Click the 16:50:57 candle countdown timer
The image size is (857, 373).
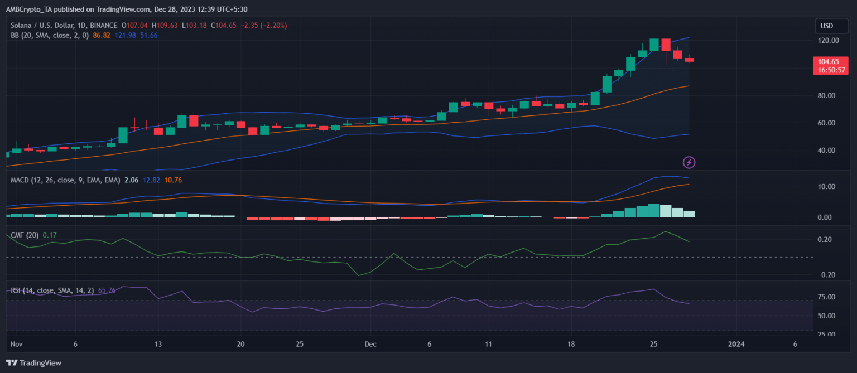pyautogui.click(x=828, y=70)
